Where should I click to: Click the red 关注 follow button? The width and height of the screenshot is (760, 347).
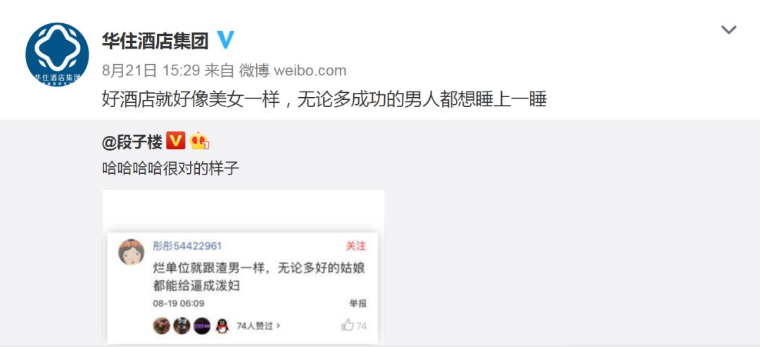[356, 246]
